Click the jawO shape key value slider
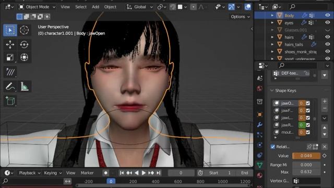 click(x=302, y=103)
